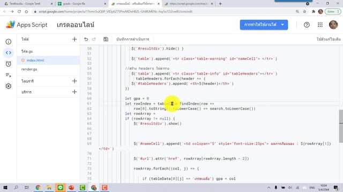The height and width of the screenshot is (192, 343).
Task: Open Project Settings gear icon
Action: point(9,86)
